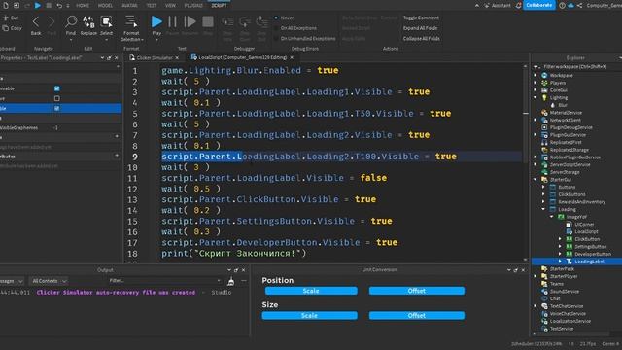
Task: Click the Output Filter input field
Action: [x=164, y=281]
